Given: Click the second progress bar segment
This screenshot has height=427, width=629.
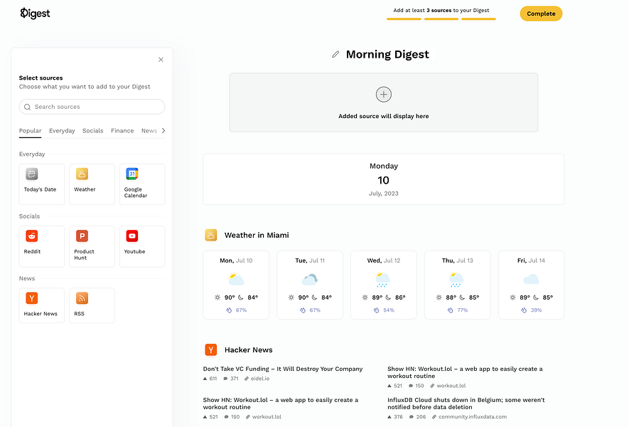Looking at the screenshot, I should click(x=441, y=19).
